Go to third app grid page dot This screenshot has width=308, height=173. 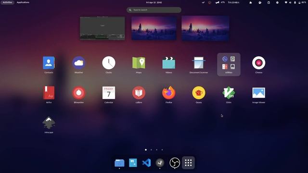click(x=157, y=149)
